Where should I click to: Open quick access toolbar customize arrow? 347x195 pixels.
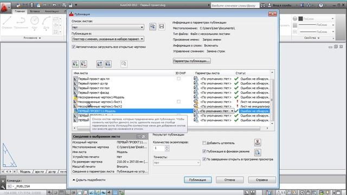76,5
